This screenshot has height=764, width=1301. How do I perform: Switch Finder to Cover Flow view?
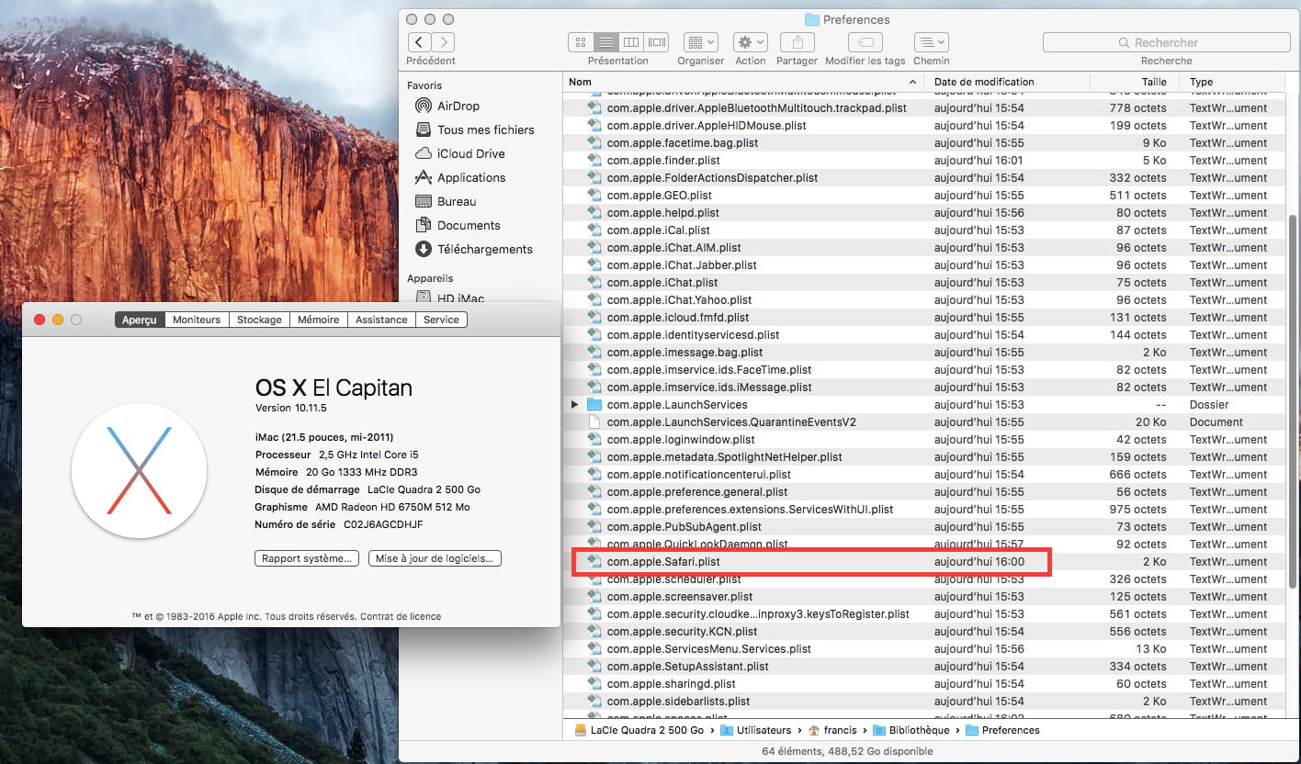[656, 42]
